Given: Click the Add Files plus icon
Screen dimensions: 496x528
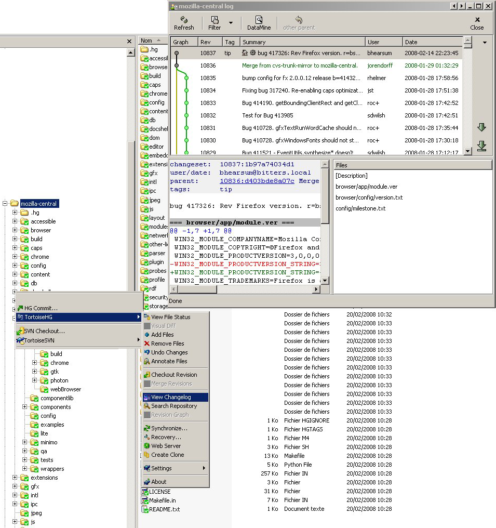Looking at the screenshot, I should (x=146, y=335).
